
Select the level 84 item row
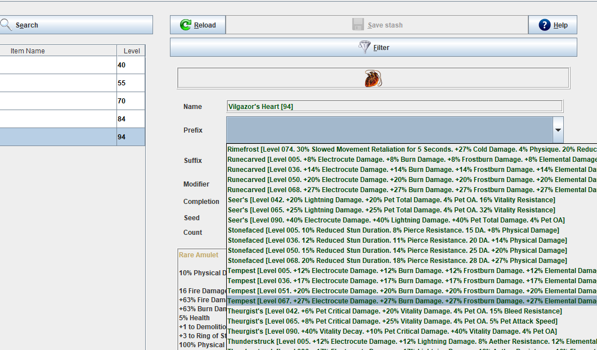click(x=72, y=119)
